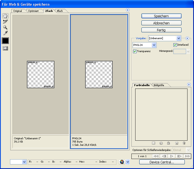Click the black eyedropper color swatch

(x=5, y=41)
